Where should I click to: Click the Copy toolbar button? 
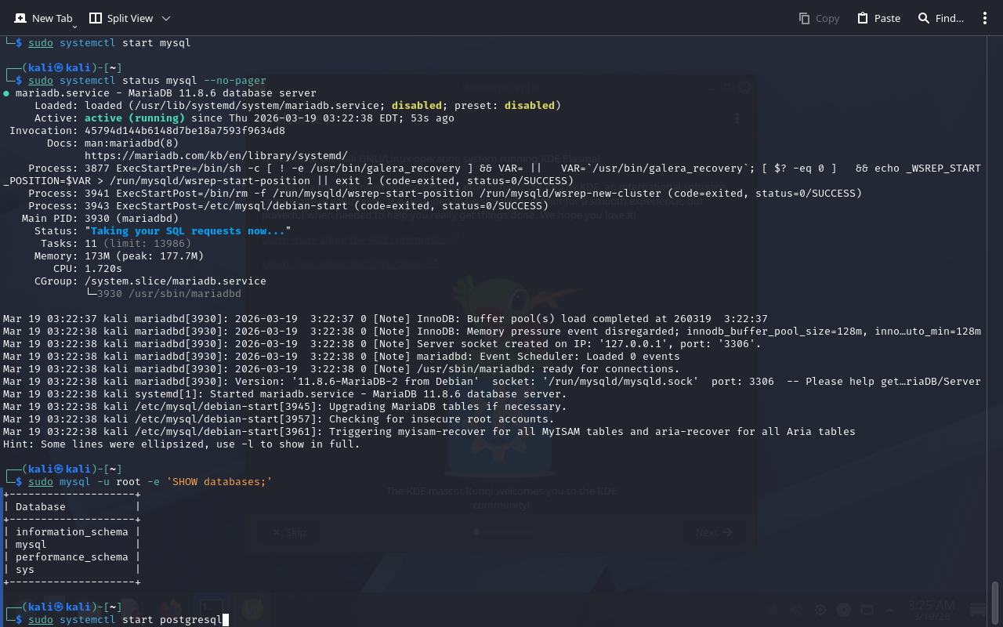[819, 18]
